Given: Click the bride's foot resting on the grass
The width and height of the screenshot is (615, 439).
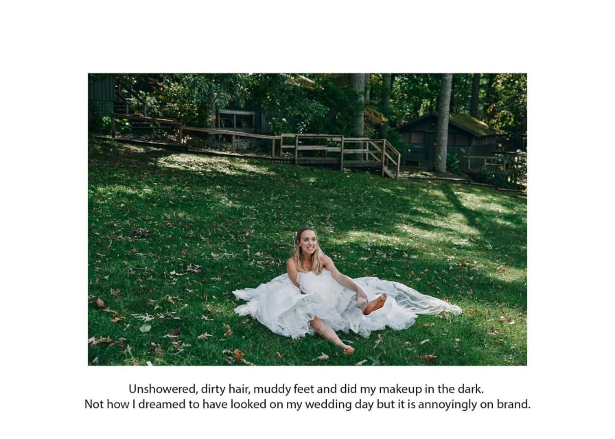Looking at the screenshot, I should click(348, 349).
